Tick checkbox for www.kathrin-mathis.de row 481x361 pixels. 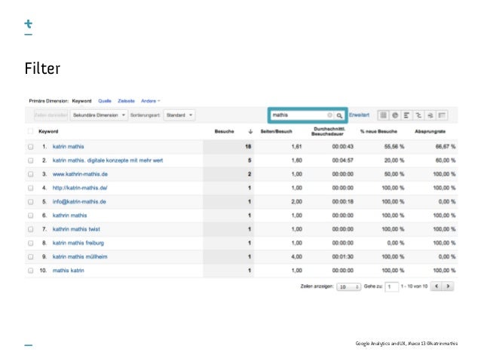(x=31, y=173)
